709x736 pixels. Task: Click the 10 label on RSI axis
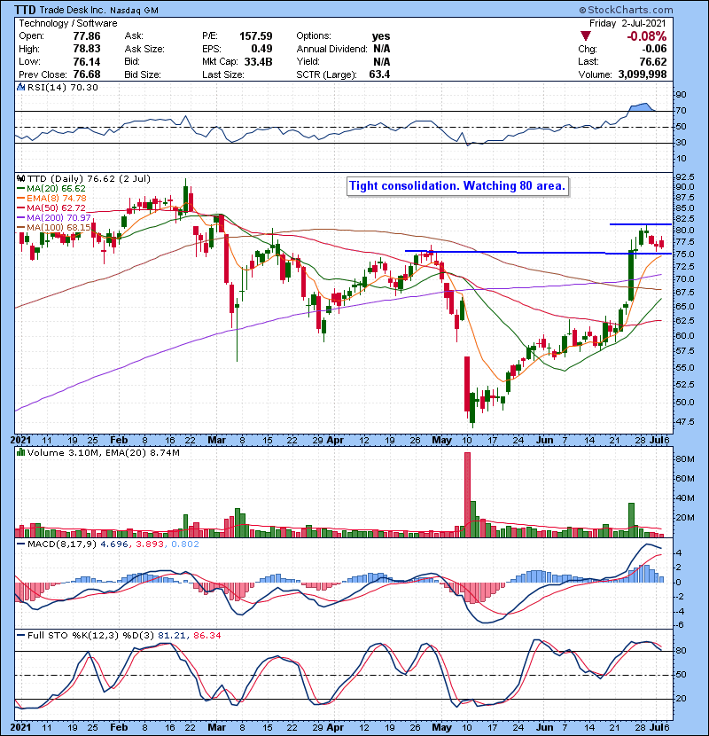coord(681,158)
